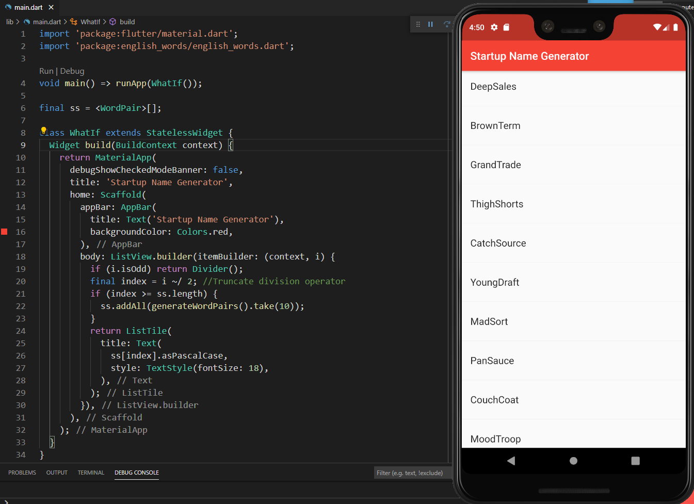Select the main.dart editor tab
This screenshot has height=504, width=694.
pyautogui.click(x=28, y=7)
